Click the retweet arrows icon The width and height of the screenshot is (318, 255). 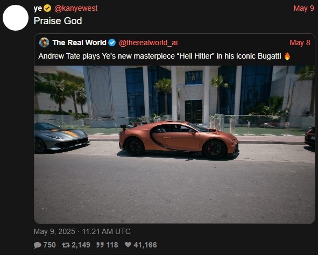66,245
